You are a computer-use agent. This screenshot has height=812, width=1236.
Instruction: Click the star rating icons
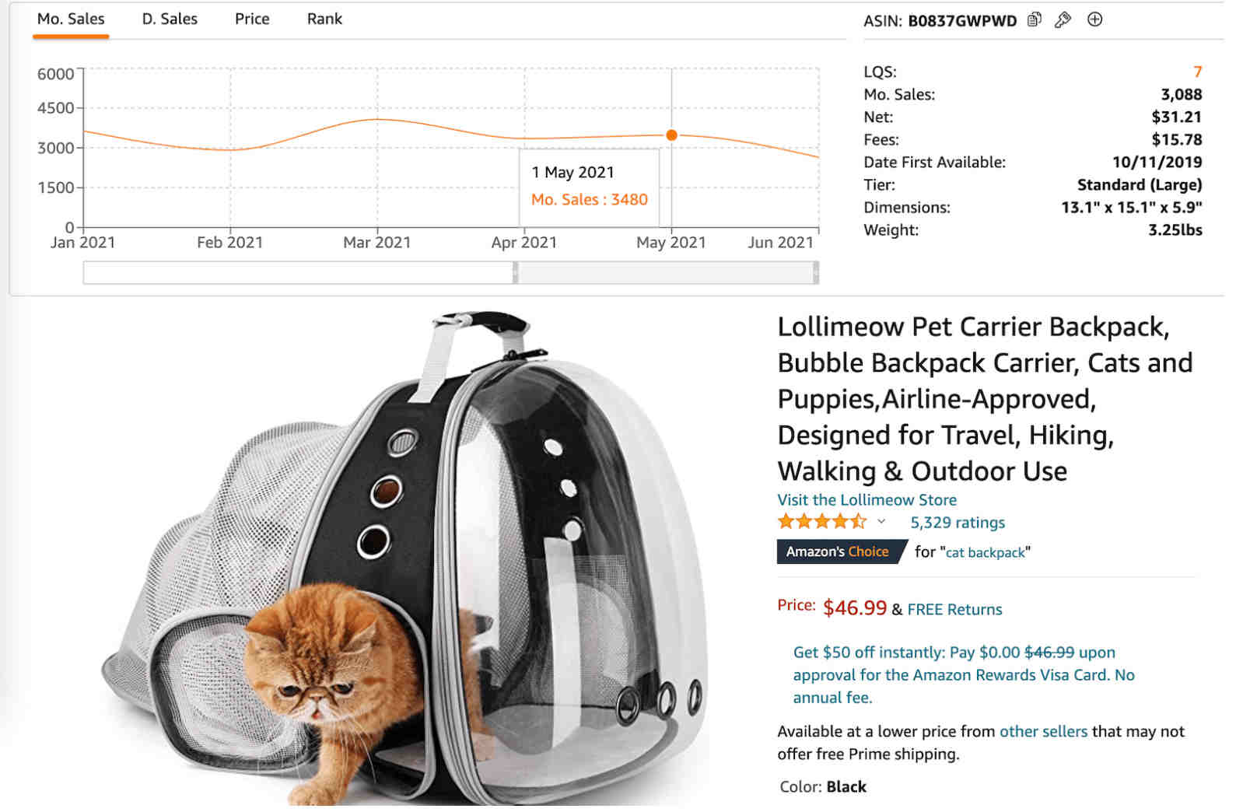pyautogui.click(x=821, y=522)
